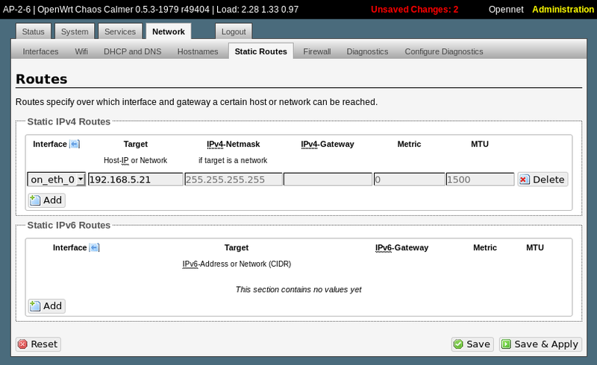The image size is (597, 365).
Task: Open the Wifi subtab
Action: click(x=81, y=51)
